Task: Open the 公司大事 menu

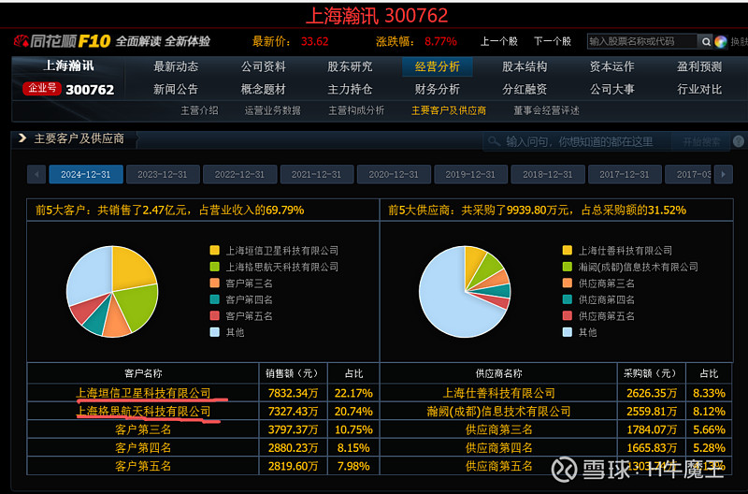Action: tap(612, 89)
